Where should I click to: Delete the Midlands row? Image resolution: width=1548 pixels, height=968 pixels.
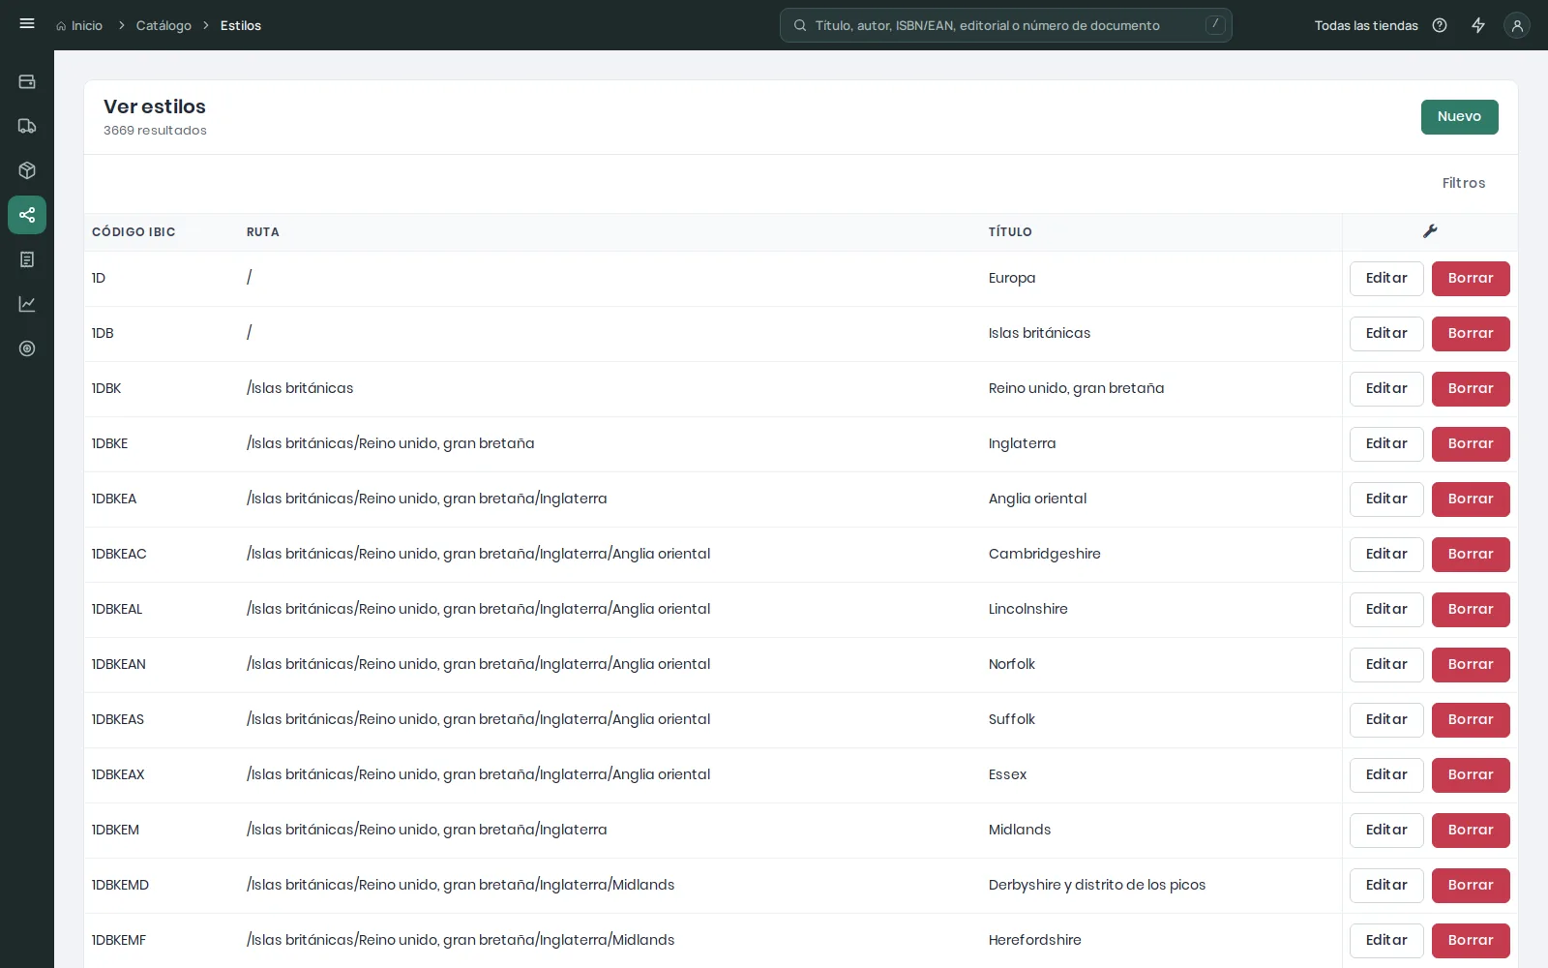coord(1471,831)
